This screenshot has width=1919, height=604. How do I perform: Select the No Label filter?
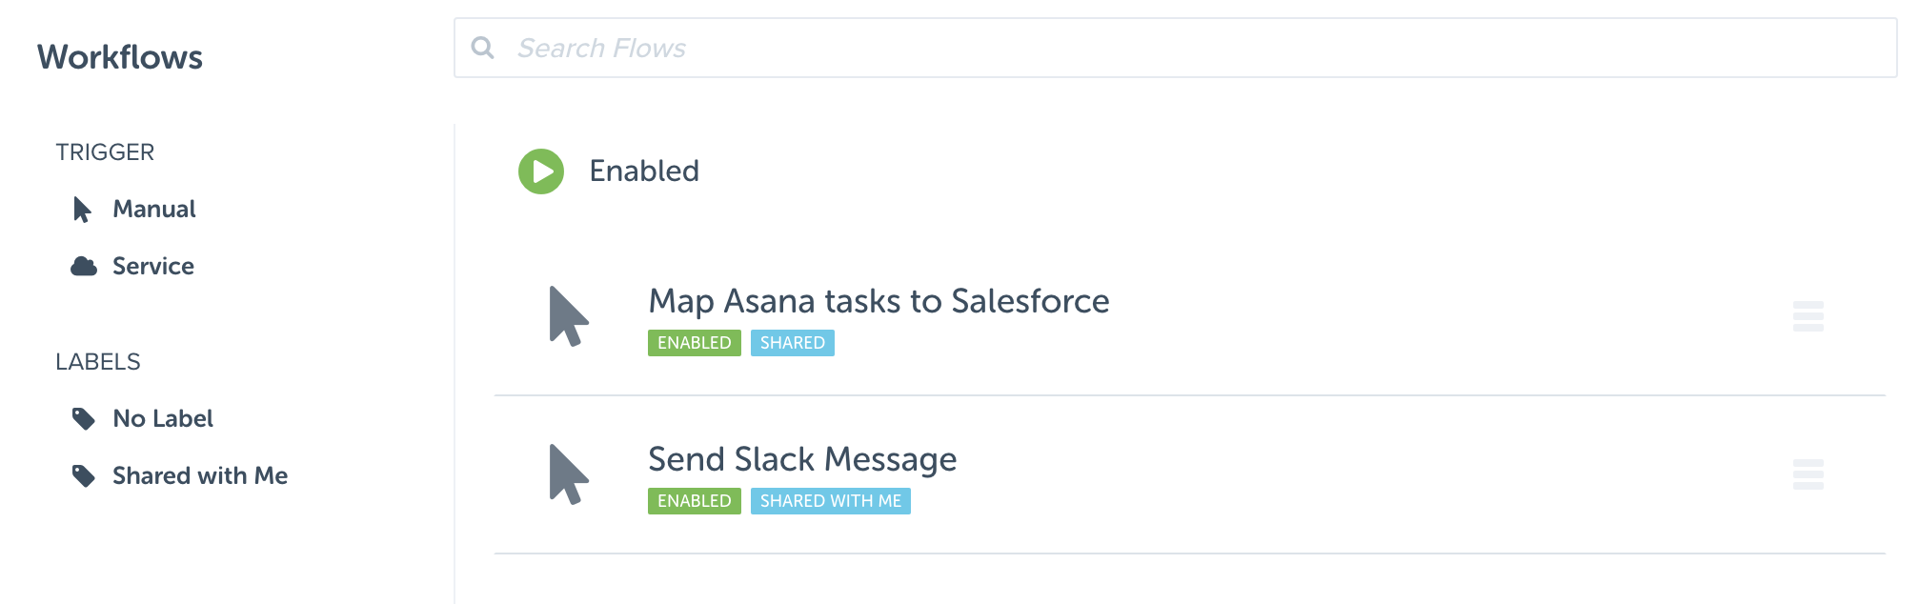point(163,418)
